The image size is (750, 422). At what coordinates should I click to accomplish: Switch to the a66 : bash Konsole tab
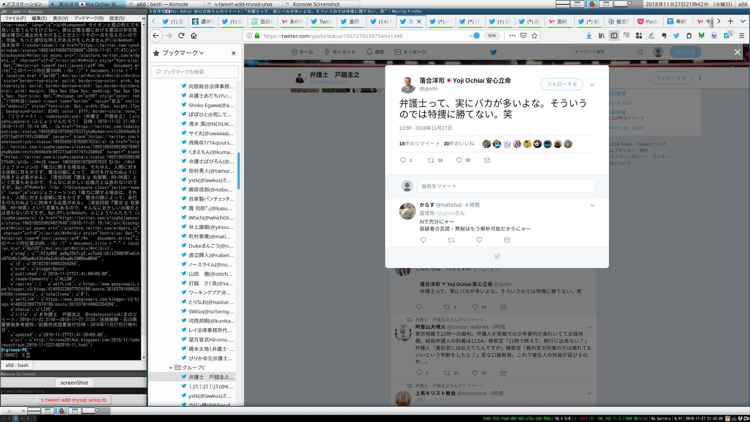(x=17, y=365)
